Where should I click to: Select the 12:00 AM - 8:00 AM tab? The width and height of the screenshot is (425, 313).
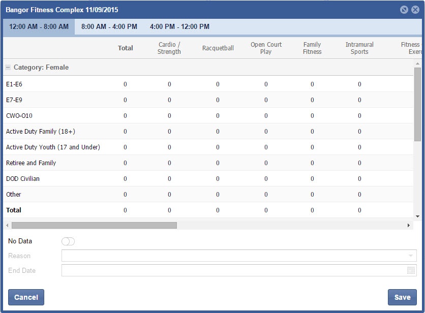pos(39,27)
